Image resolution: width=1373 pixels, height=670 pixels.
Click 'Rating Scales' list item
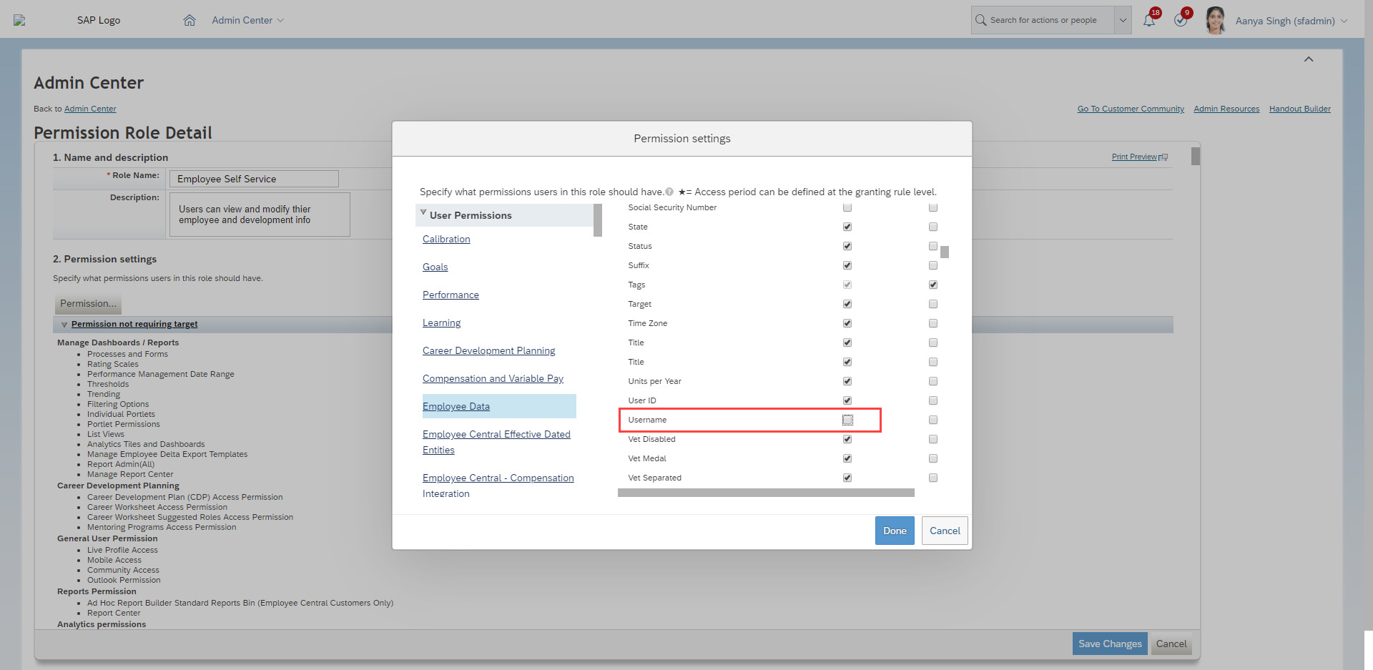click(113, 364)
